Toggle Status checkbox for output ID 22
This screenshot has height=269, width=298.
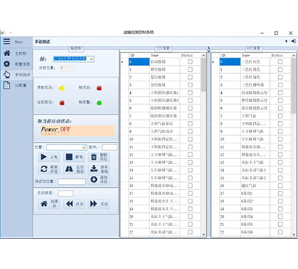(x=280, y=232)
